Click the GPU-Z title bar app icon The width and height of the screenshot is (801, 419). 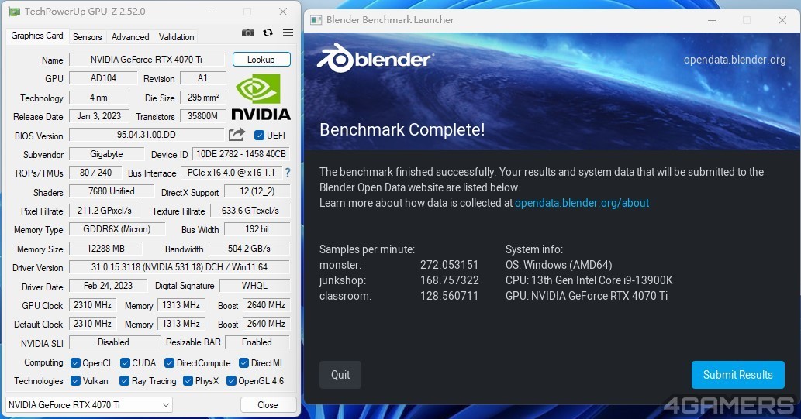tap(14, 11)
